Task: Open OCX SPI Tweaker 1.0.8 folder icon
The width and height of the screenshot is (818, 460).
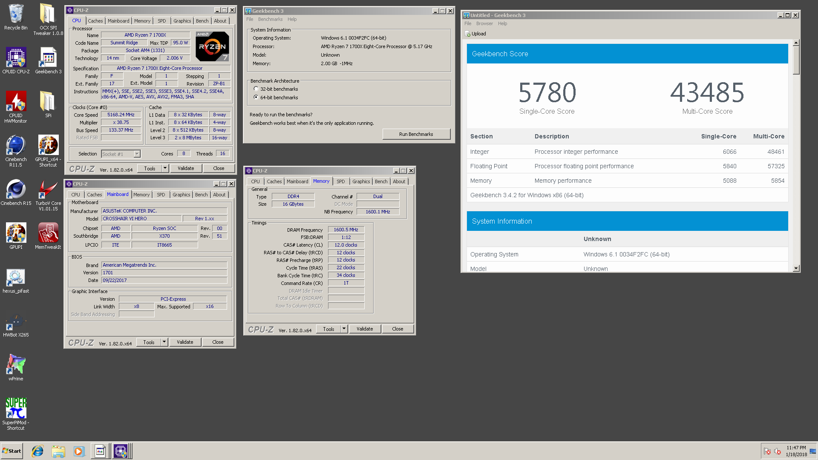Action: pyautogui.click(x=48, y=19)
